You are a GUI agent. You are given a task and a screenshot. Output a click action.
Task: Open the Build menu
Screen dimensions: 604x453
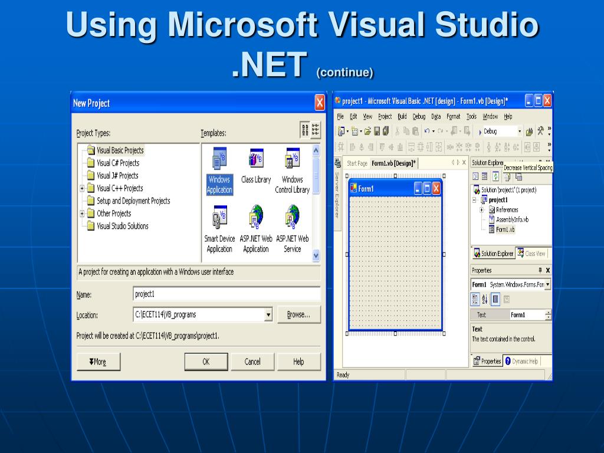[402, 116]
